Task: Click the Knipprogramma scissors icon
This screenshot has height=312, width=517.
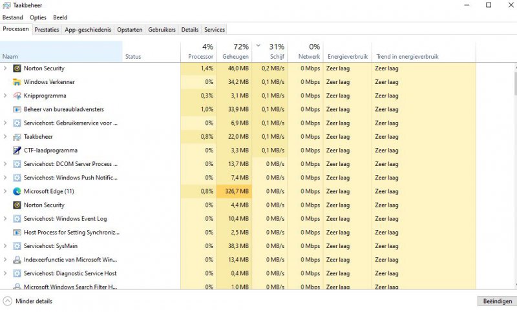Action: pos(17,96)
